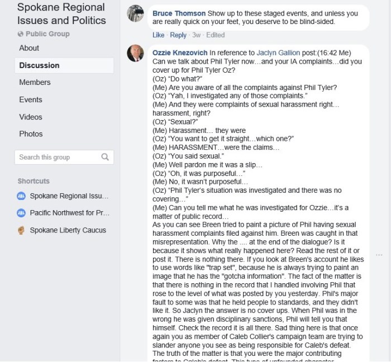Select the Discussion tab
The width and height of the screenshot is (391, 362).
[x=39, y=65]
